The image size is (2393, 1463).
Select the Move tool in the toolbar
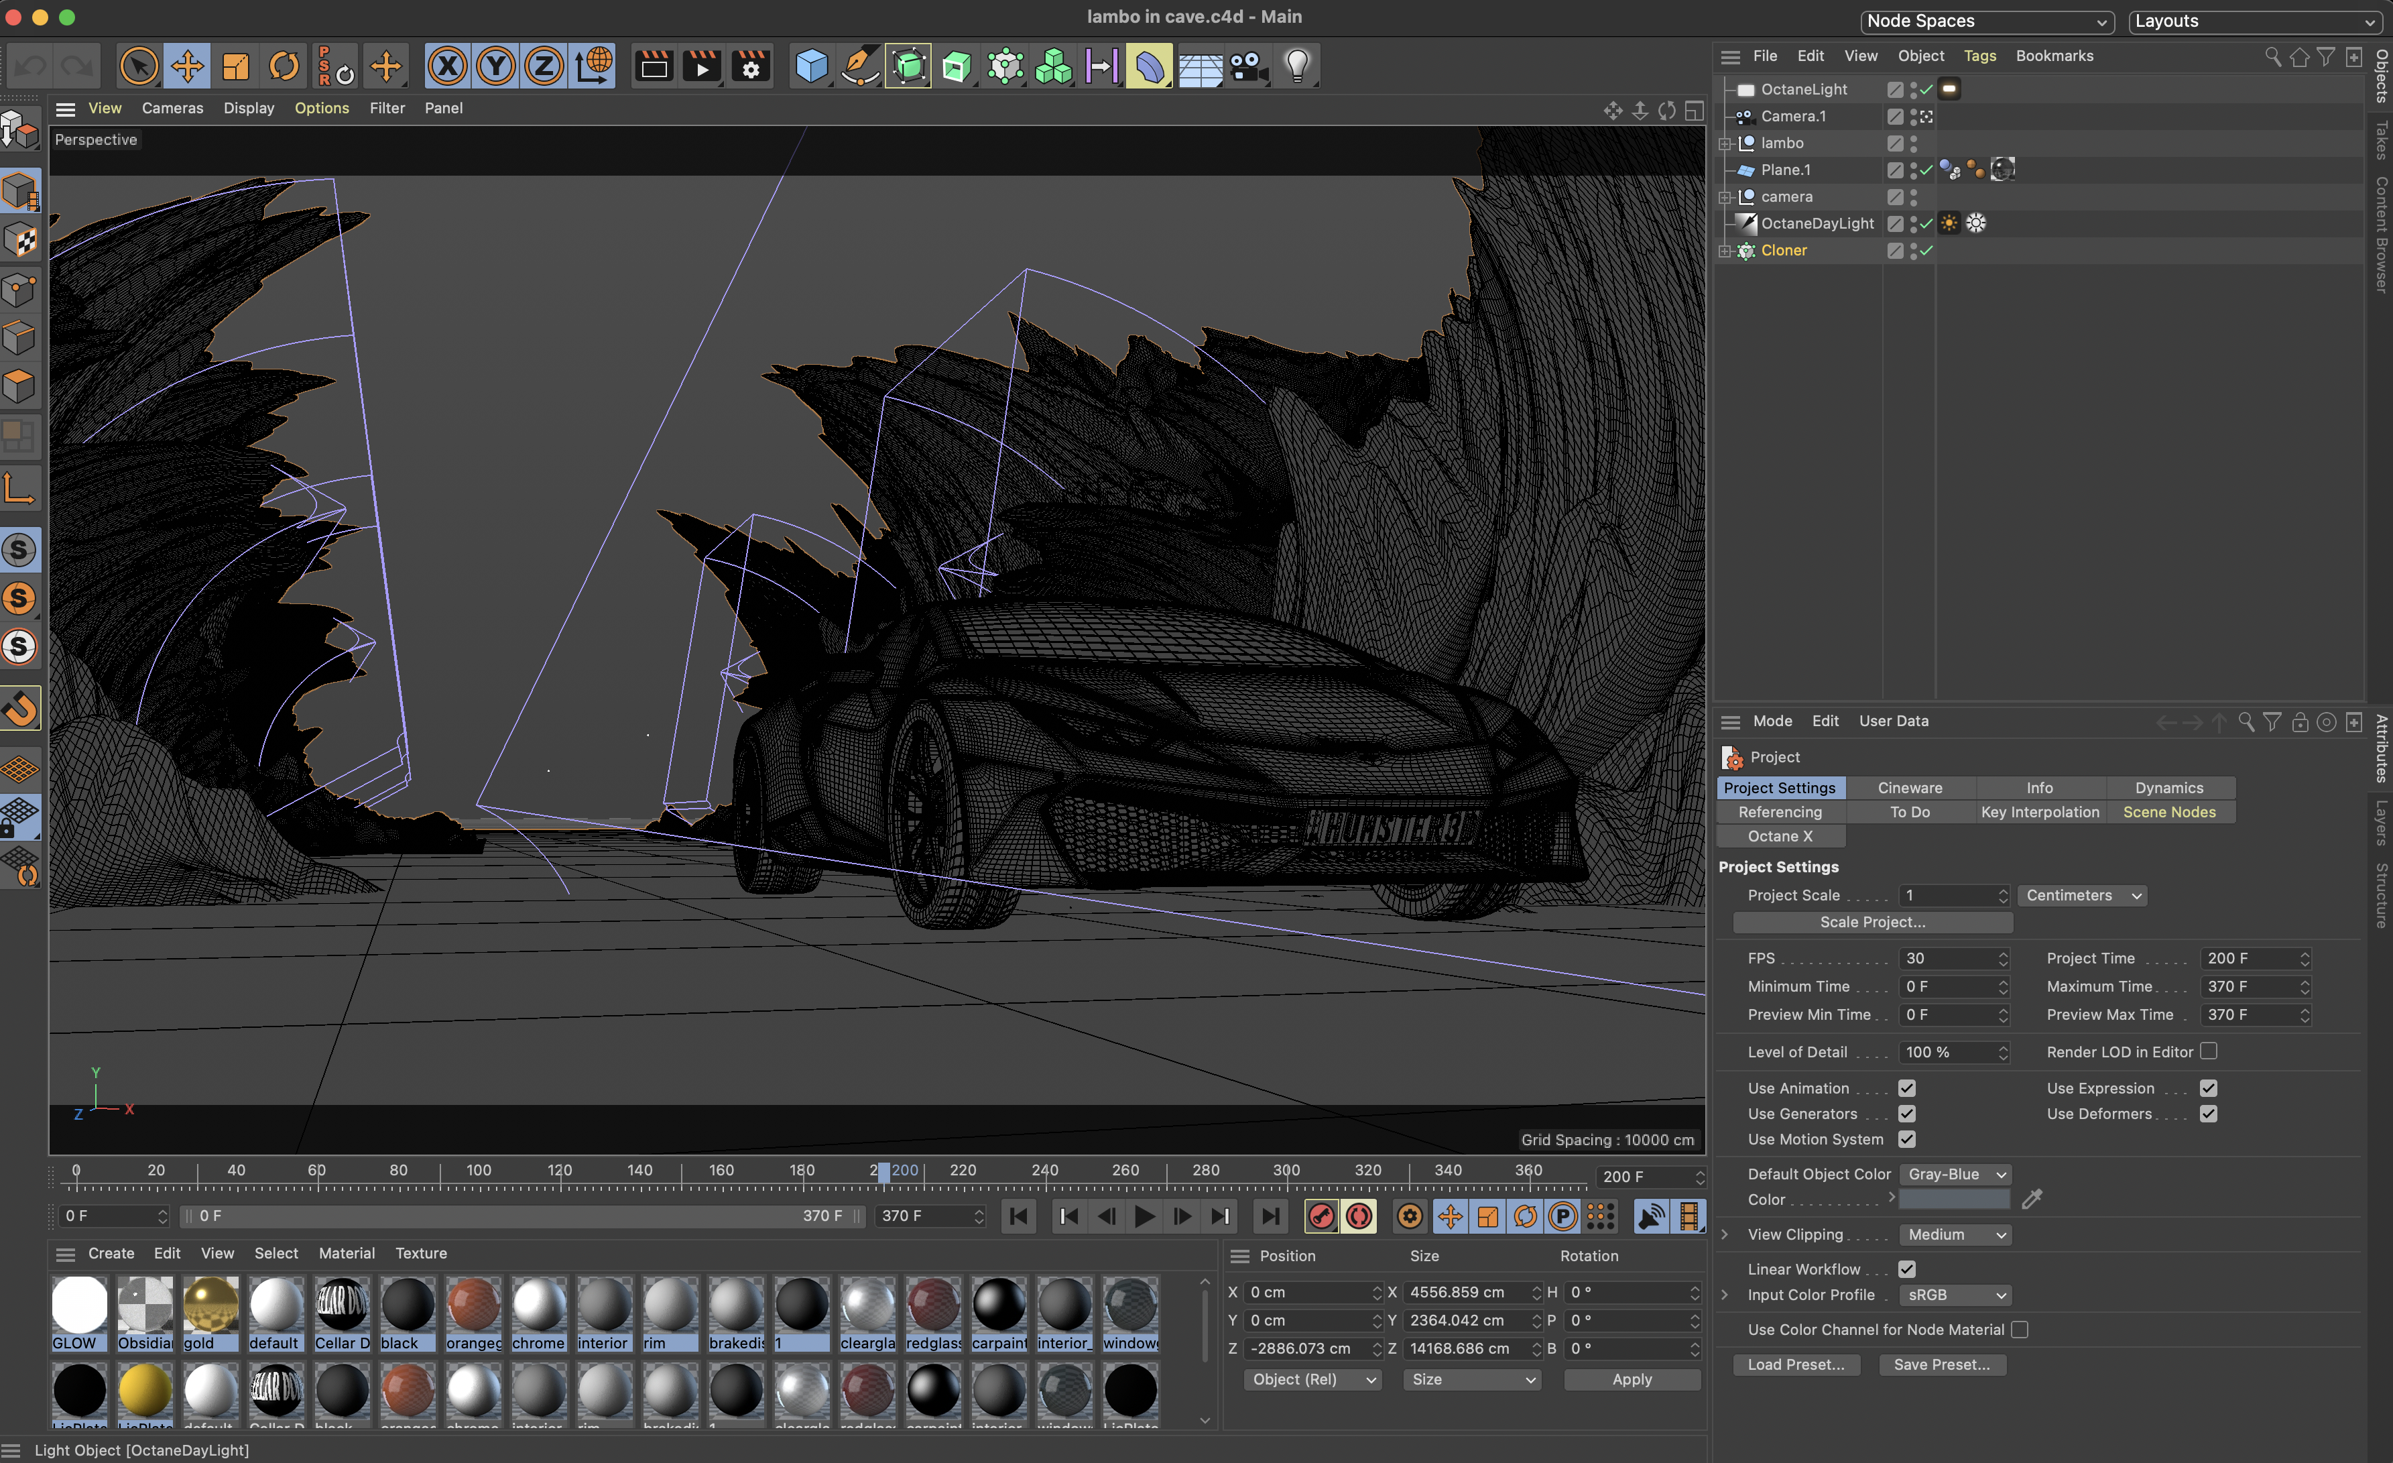click(x=188, y=67)
